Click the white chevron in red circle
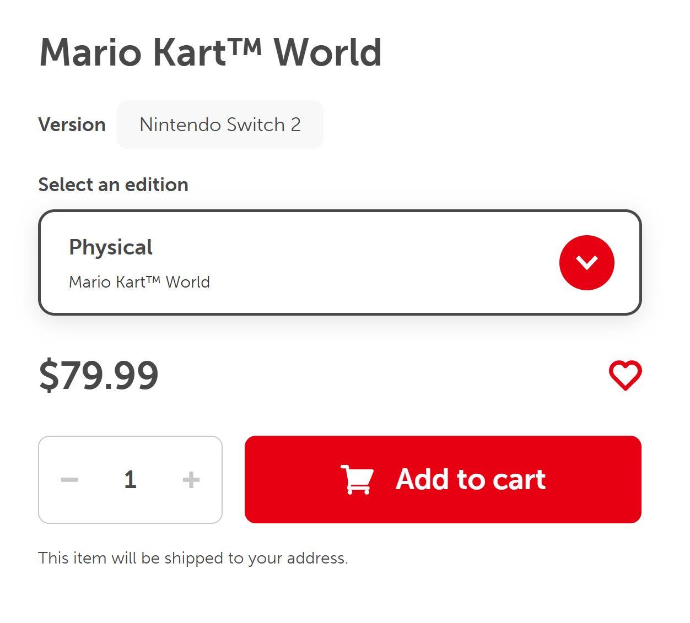The image size is (690, 623). (x=586, y=263)
